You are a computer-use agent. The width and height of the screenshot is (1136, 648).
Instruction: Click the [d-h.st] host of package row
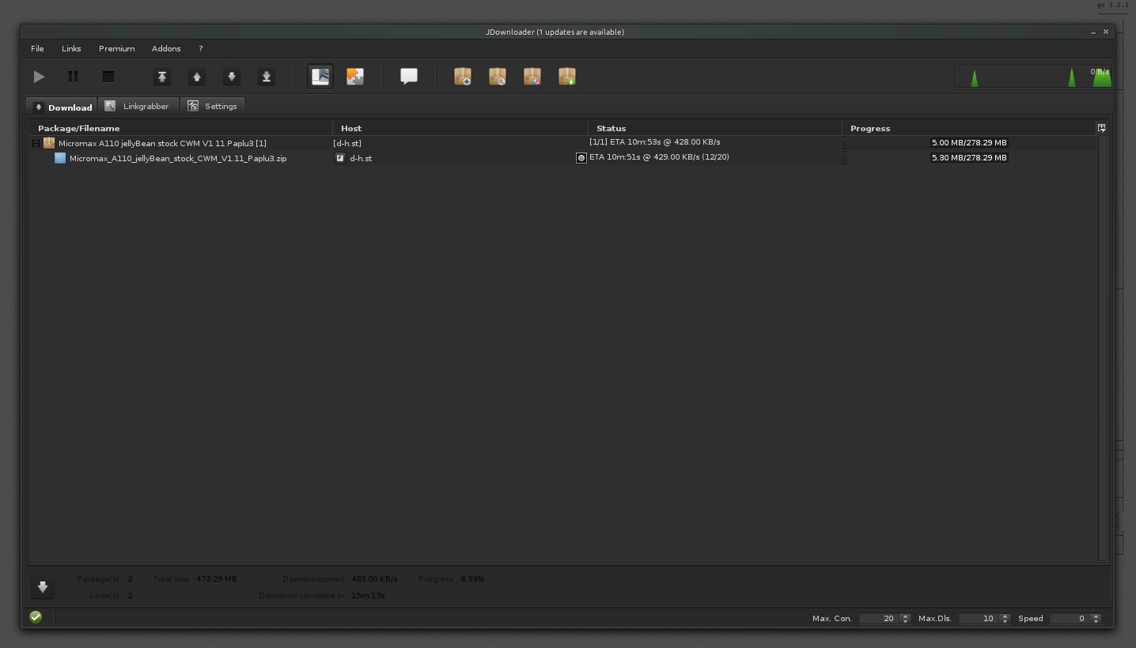(347, 143)
